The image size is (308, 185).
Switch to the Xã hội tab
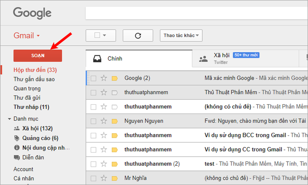click(246, 59)
